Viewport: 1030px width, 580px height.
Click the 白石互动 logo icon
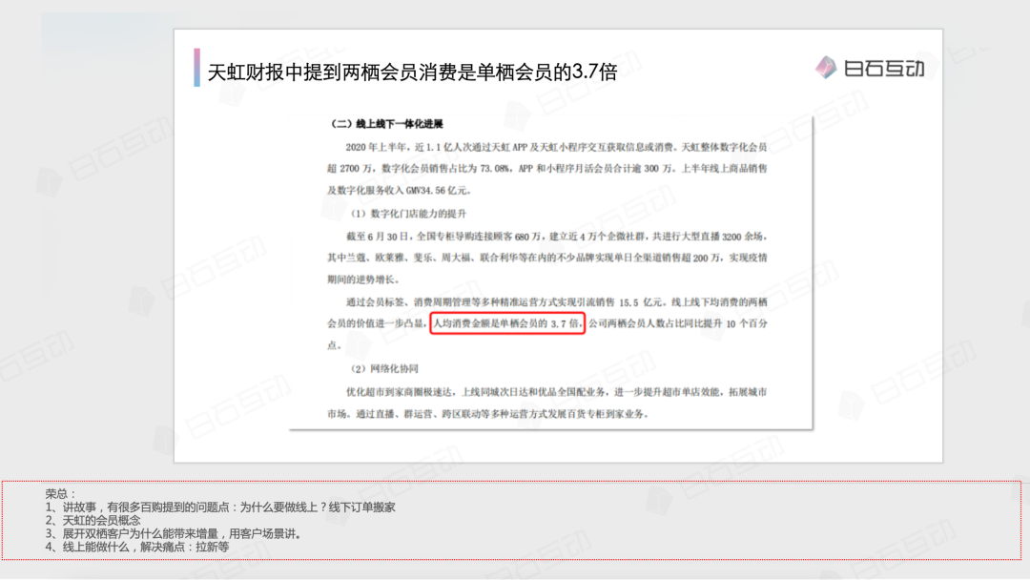[x=826, y=67]
